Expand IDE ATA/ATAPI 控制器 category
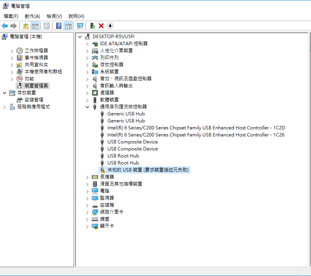This screenshot has width=311, height=276. point(87,44)
